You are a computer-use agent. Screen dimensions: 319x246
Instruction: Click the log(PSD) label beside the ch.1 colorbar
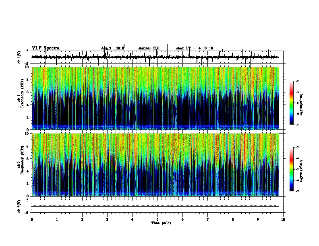302,105
